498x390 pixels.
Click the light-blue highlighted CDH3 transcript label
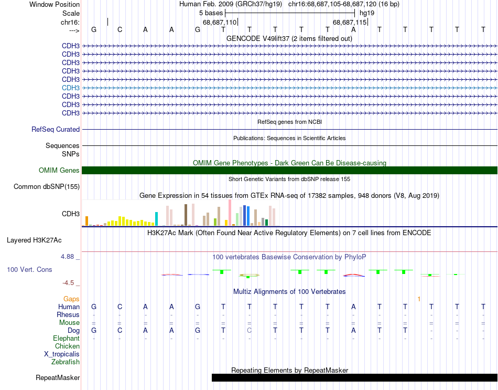[x=71, y=88]
